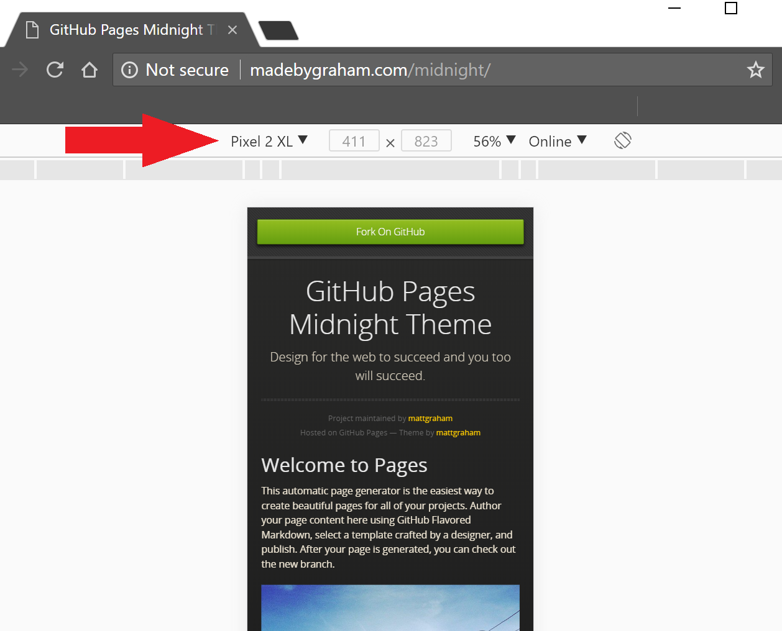Minimize the browser window

click(674, 8)
